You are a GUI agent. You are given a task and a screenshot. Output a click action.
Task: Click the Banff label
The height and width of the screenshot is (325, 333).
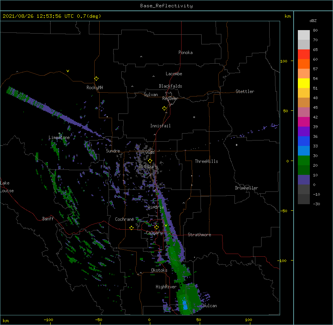pyautogui.click(x=48, y=219)
